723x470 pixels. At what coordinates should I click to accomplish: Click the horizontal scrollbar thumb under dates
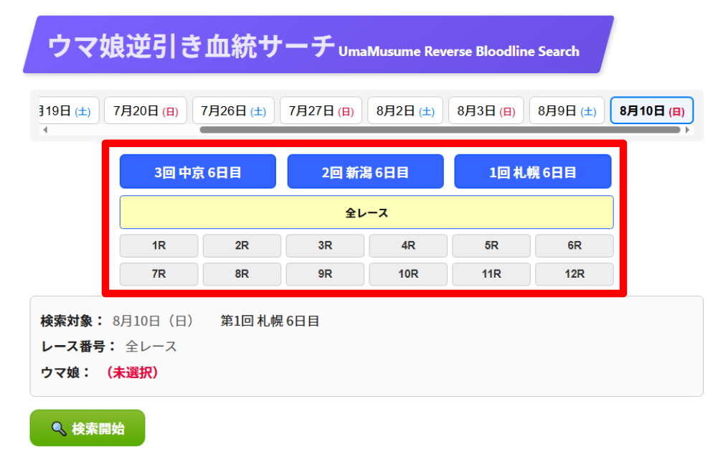440,130
